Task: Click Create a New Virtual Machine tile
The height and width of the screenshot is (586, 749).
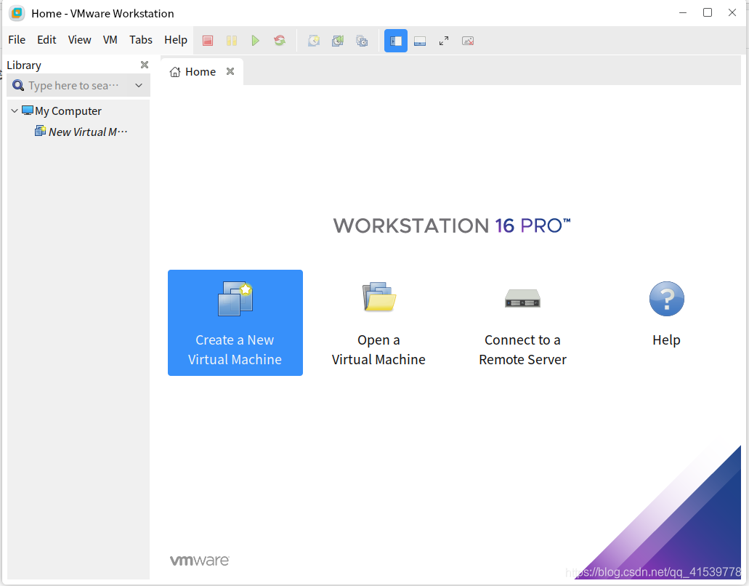Action: tap(235, 323)
